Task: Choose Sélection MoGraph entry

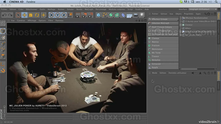Action: (x=163, y=23)
